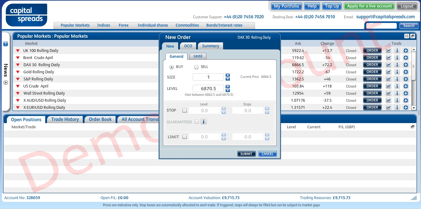This screenshot has width=421, height=209.
Task: Open Individual shares menu
Action: [153, 25]
